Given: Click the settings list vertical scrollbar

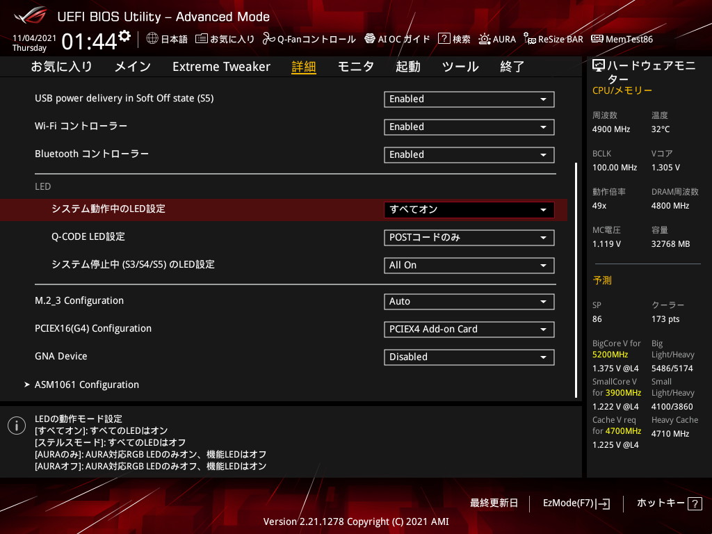Looking at the screenshot, I should coord(576,280).
